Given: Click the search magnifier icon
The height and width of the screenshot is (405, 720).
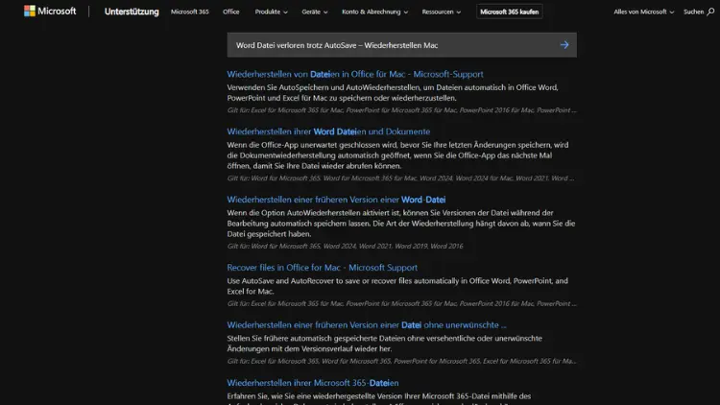Looking at the screenshot, I should coord(711,12).
